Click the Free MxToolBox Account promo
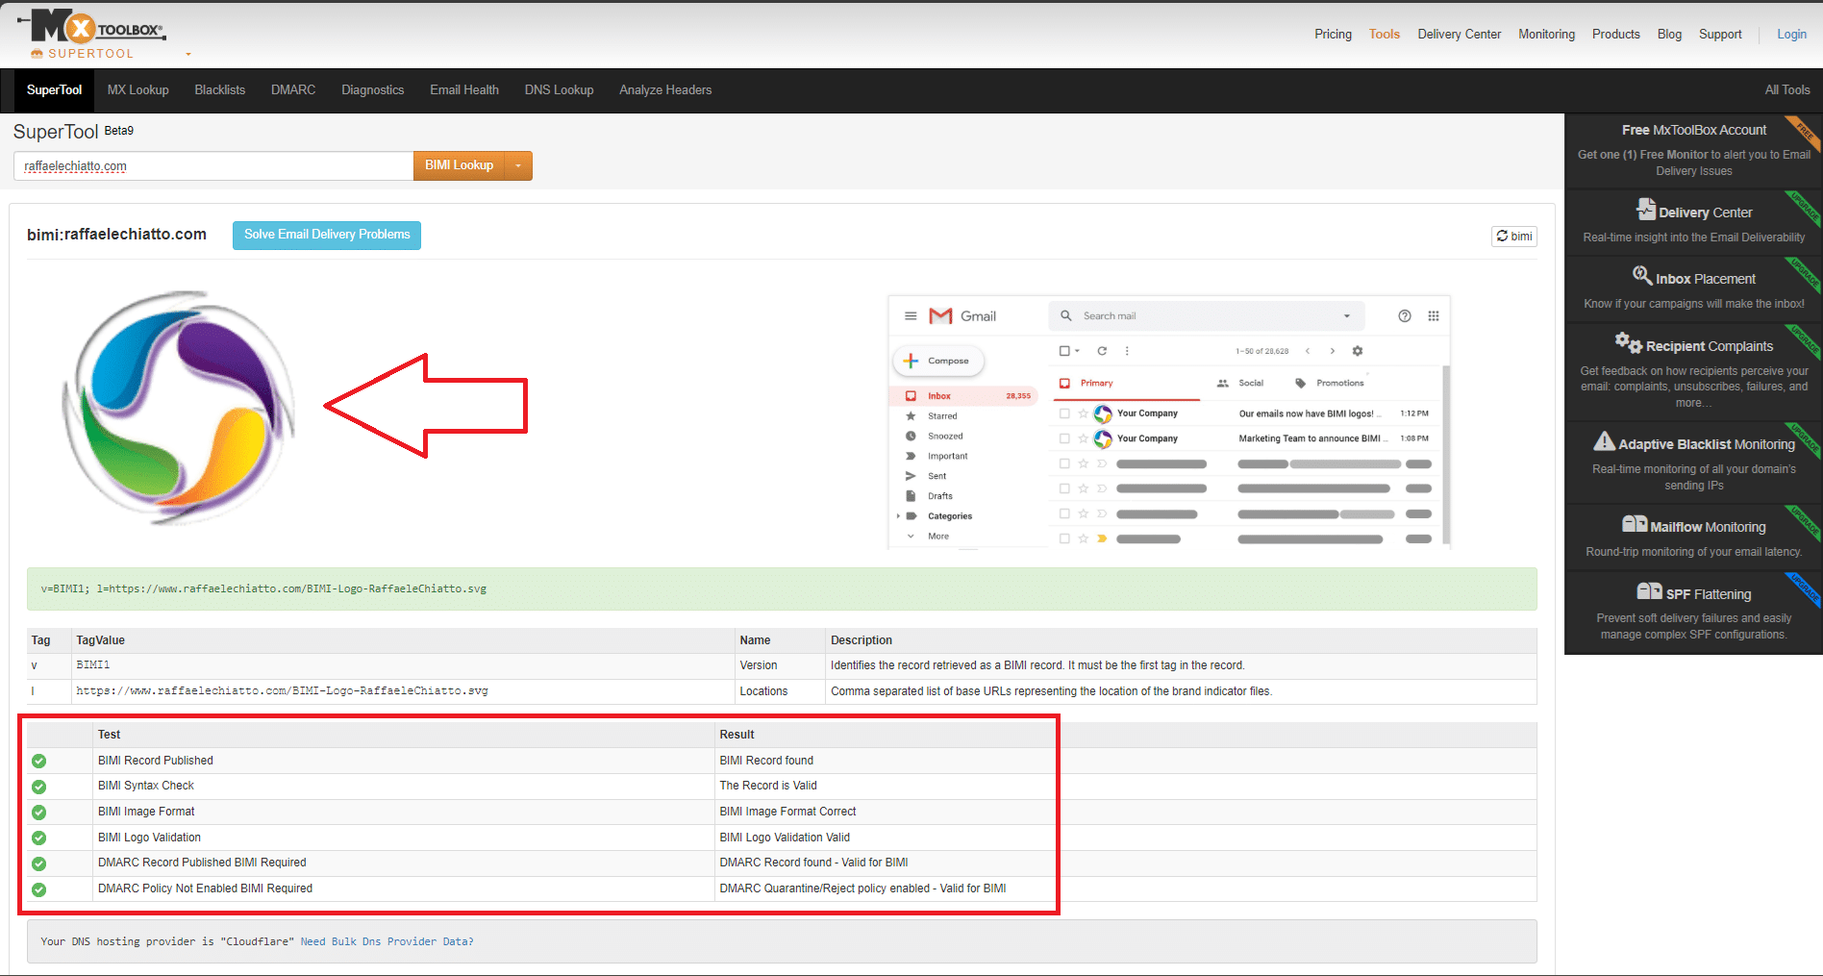The width and height of the screenshot is (1823, 976). pyautogui.click(x=1693, y=148)
